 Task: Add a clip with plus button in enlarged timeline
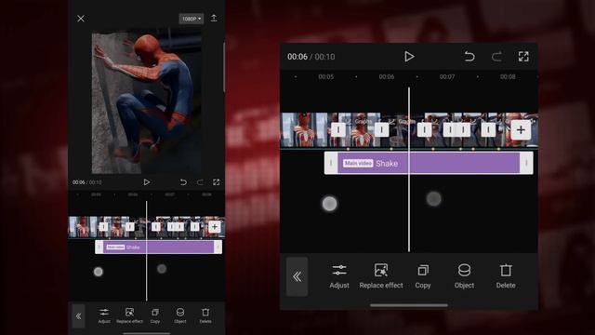point(521,130)
